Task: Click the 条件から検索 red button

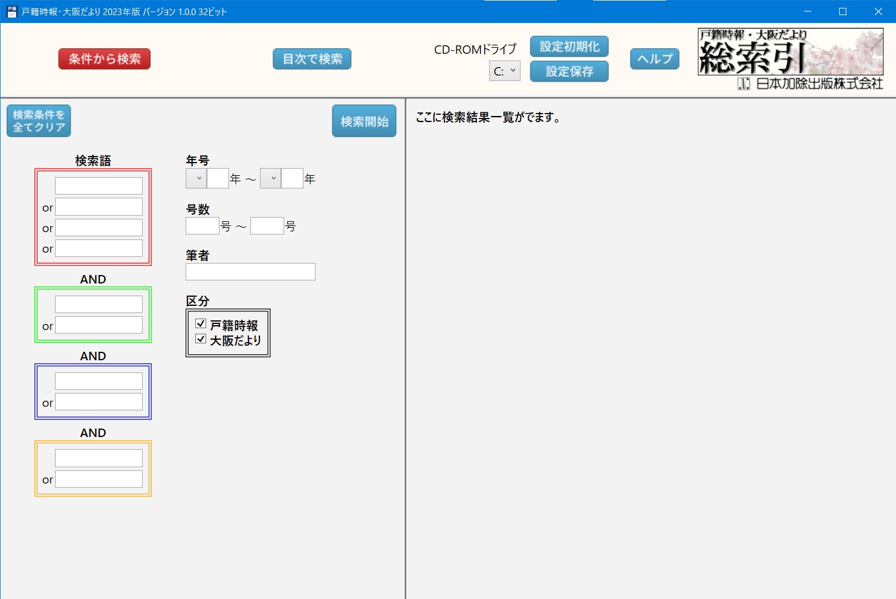Action: [x=104, y=59]
